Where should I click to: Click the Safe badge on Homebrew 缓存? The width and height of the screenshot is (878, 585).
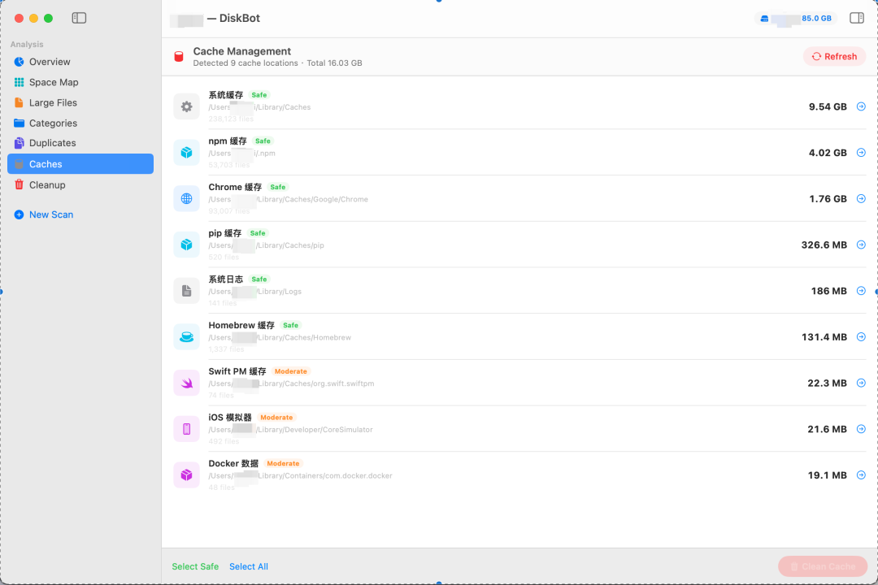pos(290,325)
